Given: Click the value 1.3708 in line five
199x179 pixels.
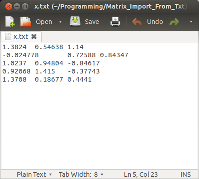Looking at the screenshot, I should [x=14, y=79].
